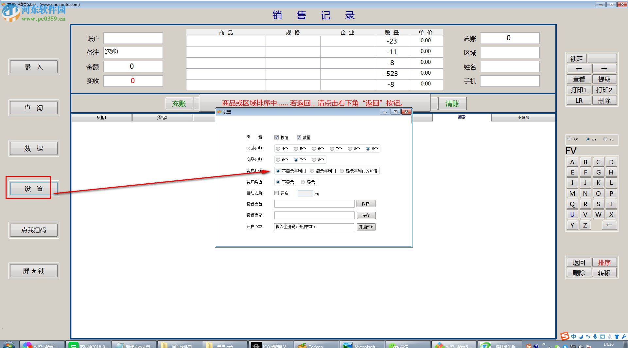Enable the 自动去角 开启 checkbox

(x=277, y=193)
